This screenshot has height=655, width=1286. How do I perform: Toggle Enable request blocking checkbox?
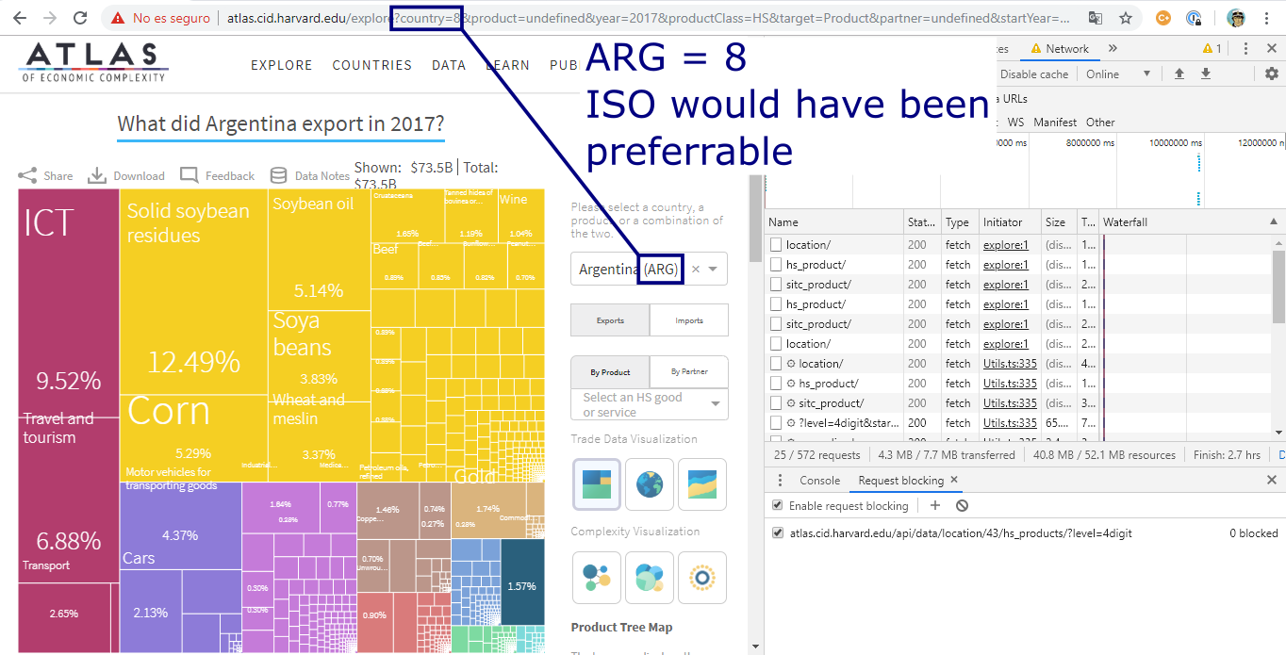coord(778,505)
